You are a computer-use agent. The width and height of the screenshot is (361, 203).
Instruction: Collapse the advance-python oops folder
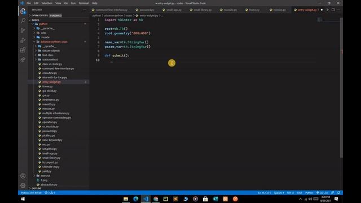pyautogui.click(x=54, y=42)
